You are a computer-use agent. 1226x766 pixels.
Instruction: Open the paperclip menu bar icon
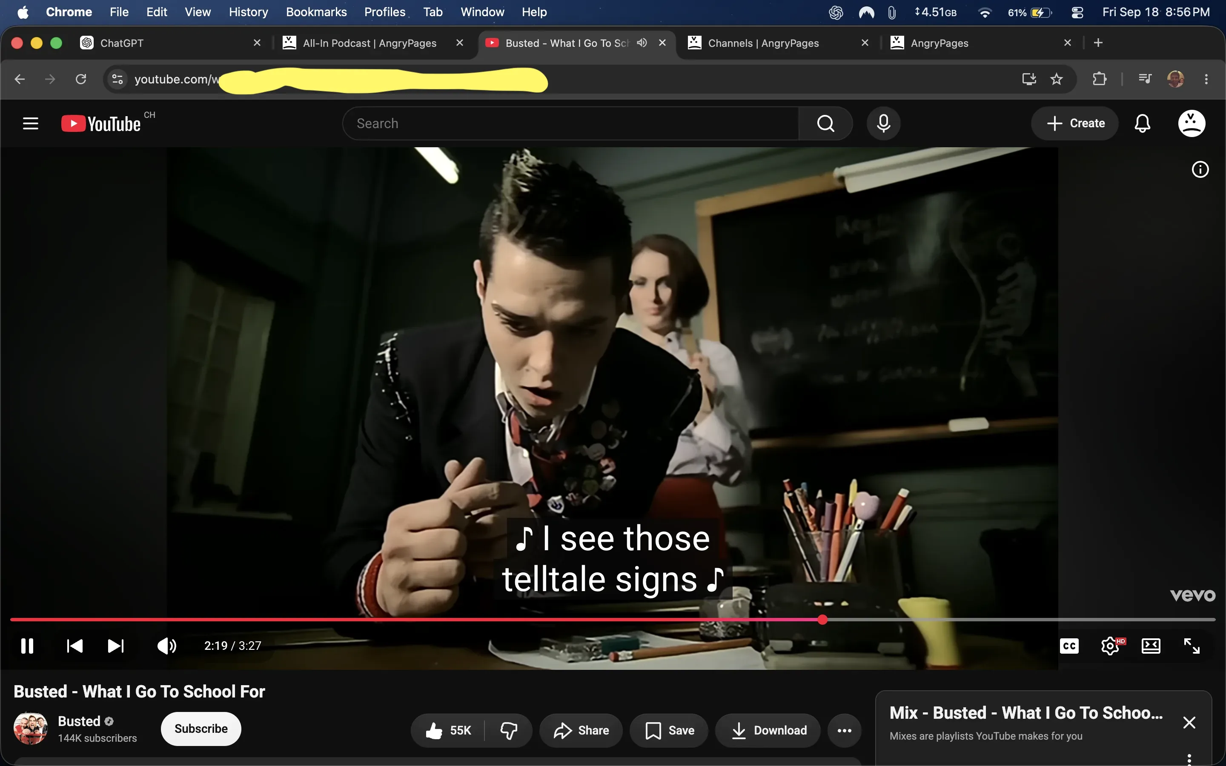(892, 13)
